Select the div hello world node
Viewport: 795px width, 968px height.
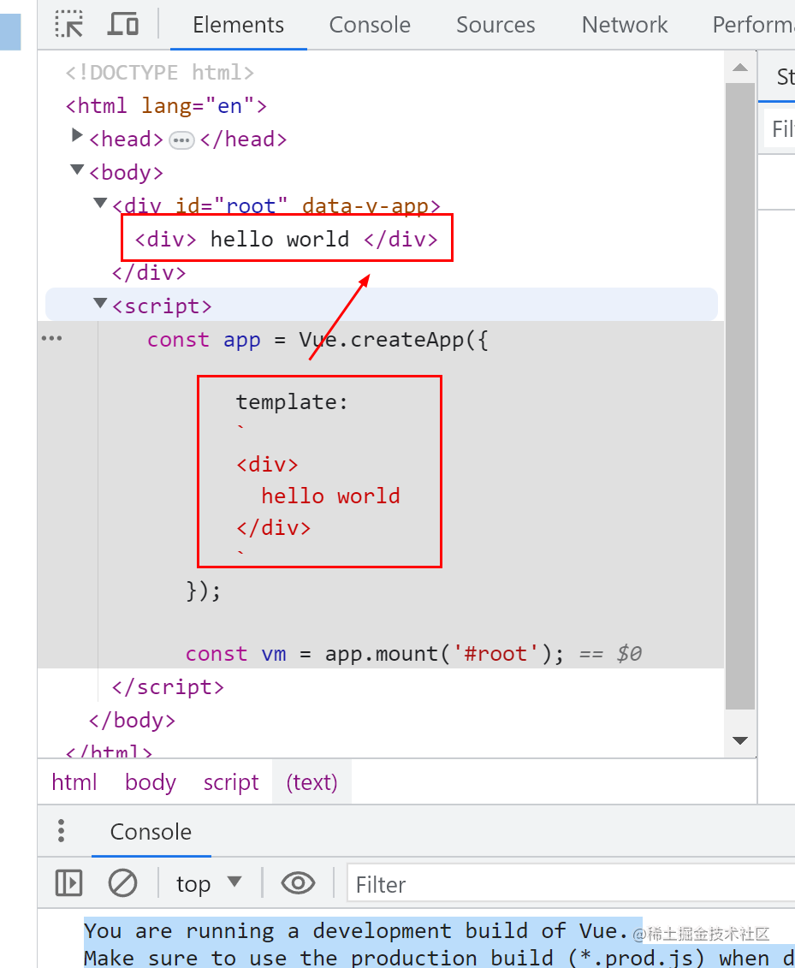point(287,239)
